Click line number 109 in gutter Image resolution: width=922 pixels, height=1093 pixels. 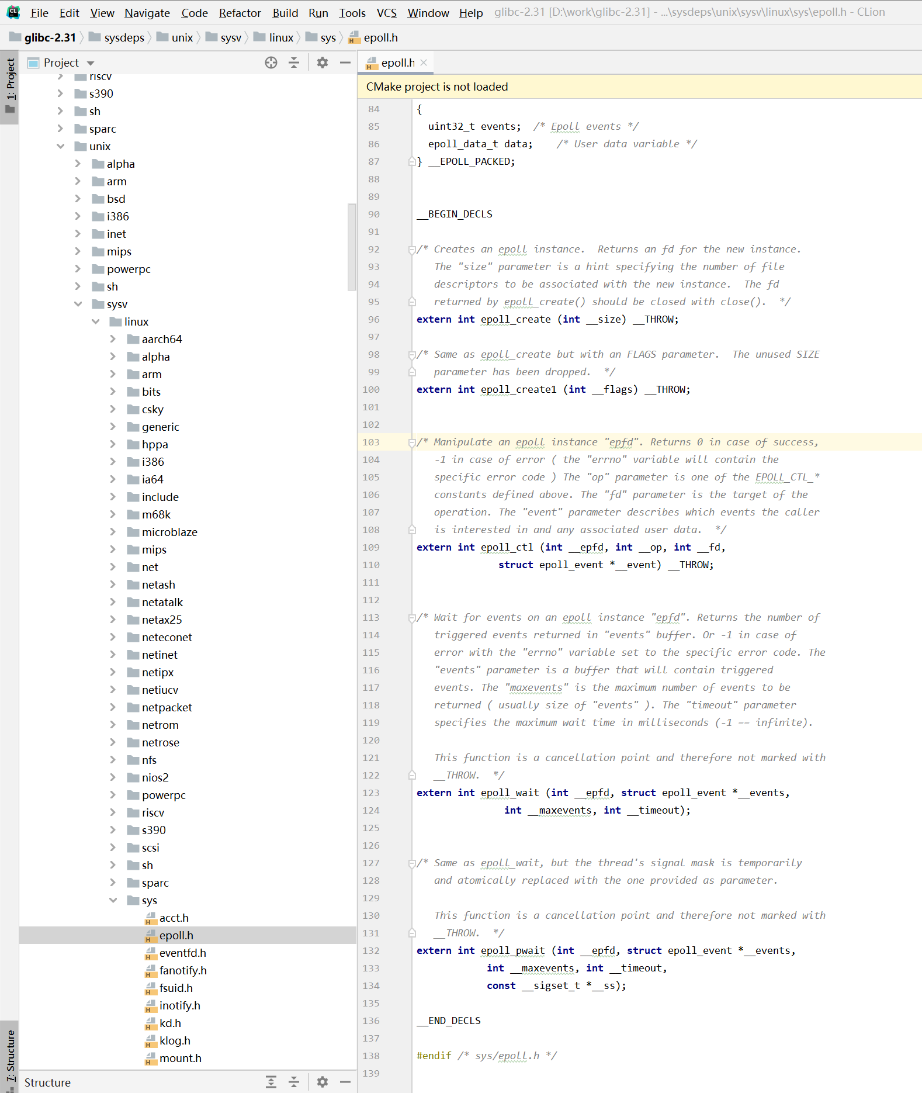tap(370, 547)
